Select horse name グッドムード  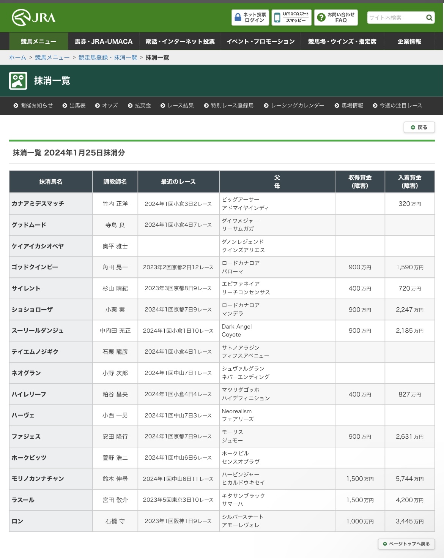tap(29, 225)
